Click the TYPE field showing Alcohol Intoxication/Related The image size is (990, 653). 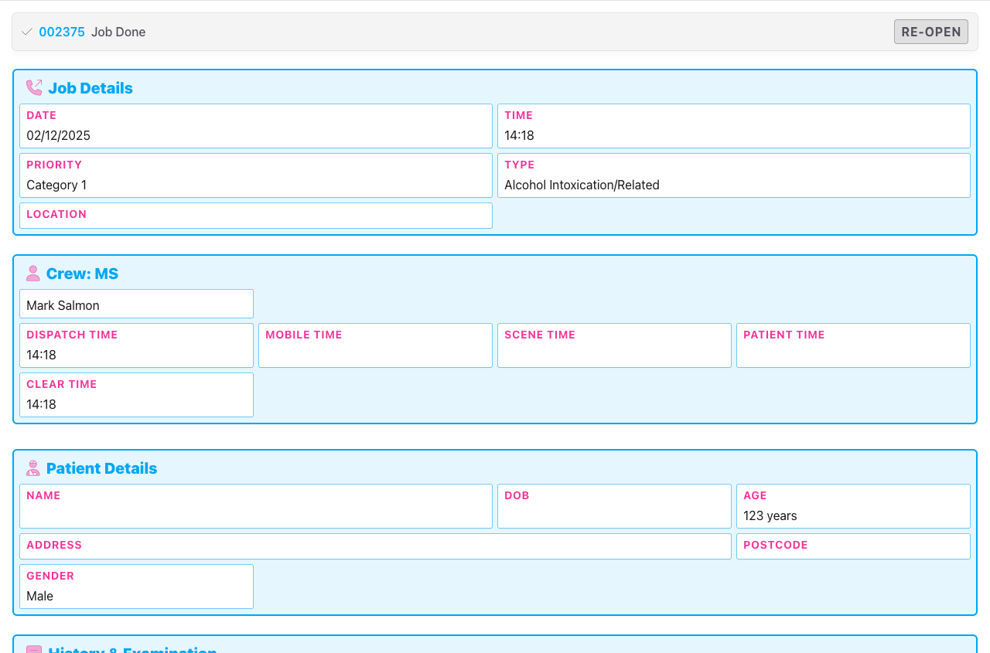733,185
